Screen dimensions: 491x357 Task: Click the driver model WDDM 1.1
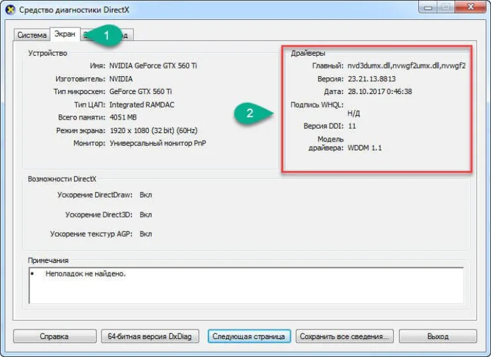(365, 148)
